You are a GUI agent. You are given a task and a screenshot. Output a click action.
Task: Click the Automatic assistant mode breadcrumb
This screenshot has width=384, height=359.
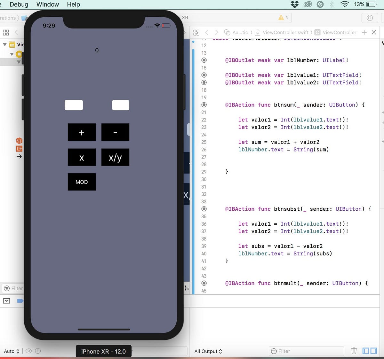click(236, 32)
